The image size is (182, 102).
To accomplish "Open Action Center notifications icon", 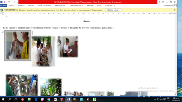I will [x=164, y=99].
